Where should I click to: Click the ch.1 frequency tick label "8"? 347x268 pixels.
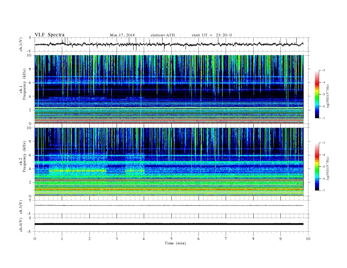pyautogui.click(x=30, y=69)
